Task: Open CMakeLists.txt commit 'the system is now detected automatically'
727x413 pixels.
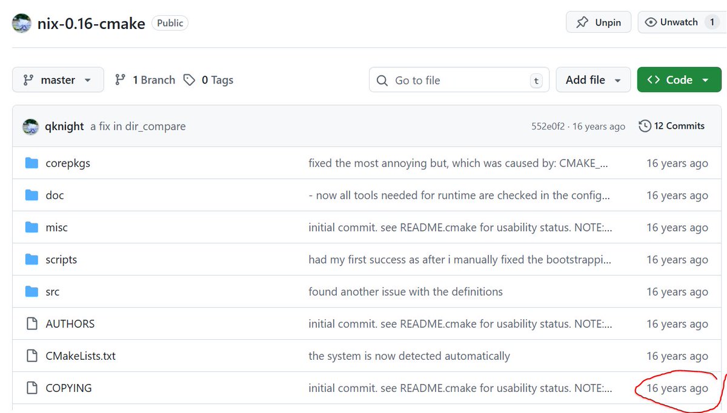Action: click(x=409, y=356)
